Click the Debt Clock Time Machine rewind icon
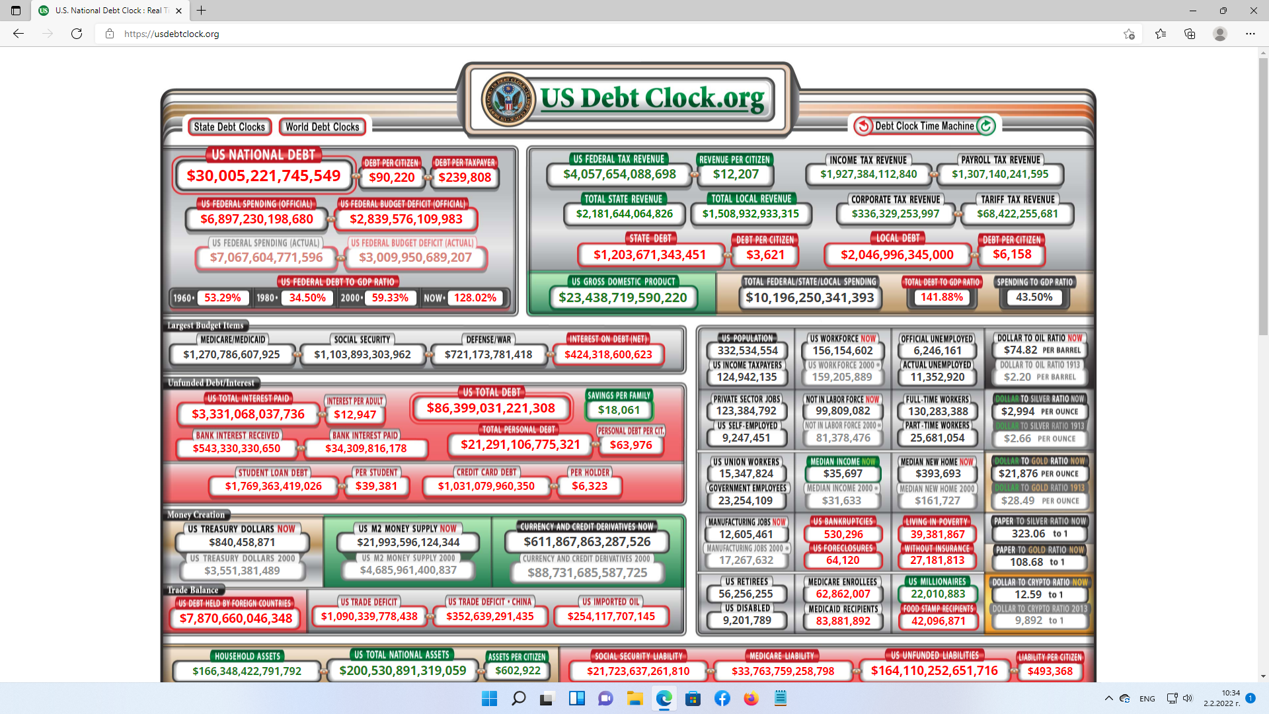This screenshot has width=1269, height=714. point(863,126)
